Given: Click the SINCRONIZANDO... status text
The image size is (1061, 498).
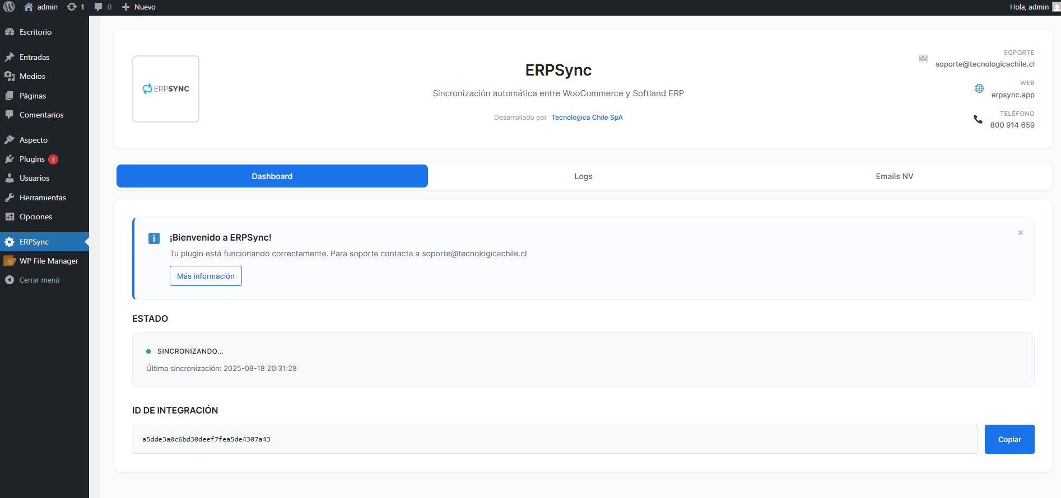Looking at the screenshot, I should coord(190,351).
